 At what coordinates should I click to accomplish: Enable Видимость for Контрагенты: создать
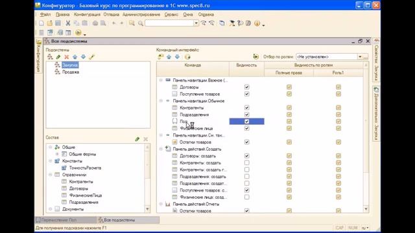(246, 162)
